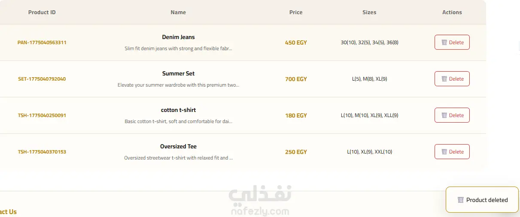Dismiss the Product deleted notification

(x=482, y=200)
